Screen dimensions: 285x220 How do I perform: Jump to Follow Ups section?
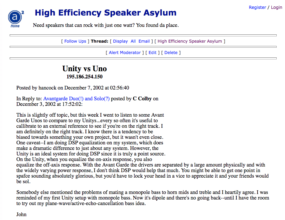pyautogui.click(x=75, y=41)
